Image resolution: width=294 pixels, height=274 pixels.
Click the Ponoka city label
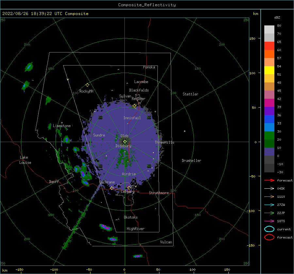tap(149, 67)
